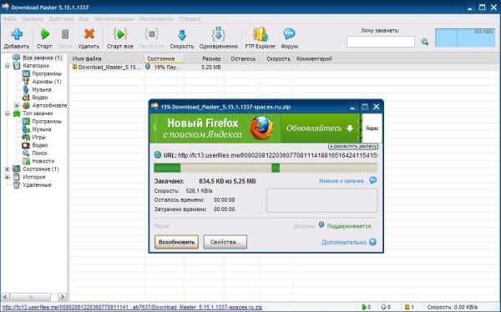Open the Автоматизация menu
This screenshot has height=312, width=501.
tap(114, 19)
